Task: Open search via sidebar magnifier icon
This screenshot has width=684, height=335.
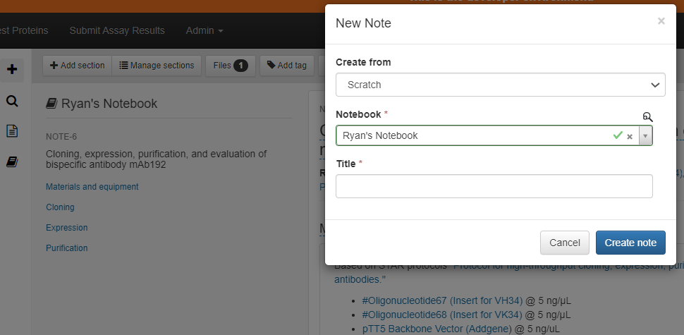Action: tap(12, 101)
